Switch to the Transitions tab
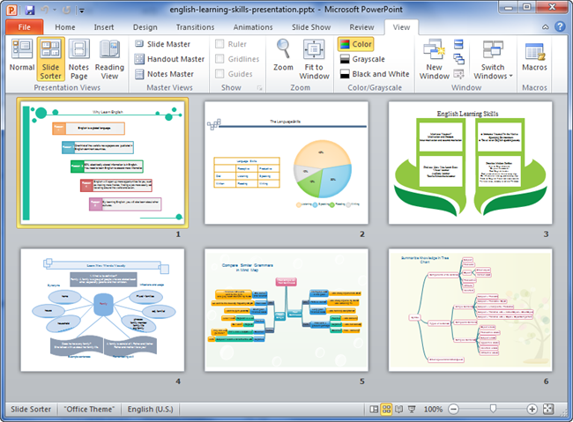Viewport: 573px width, 422px height. (194, 27)
